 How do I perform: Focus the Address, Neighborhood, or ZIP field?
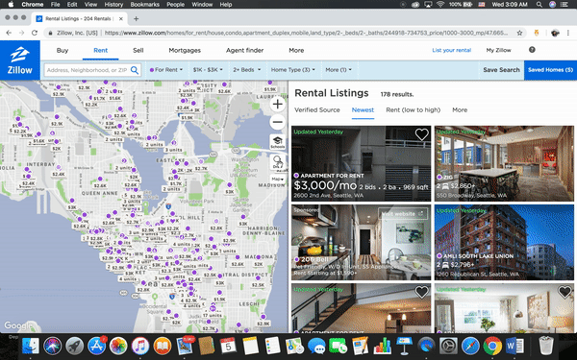pyautogui.click(x=88, y=70)
